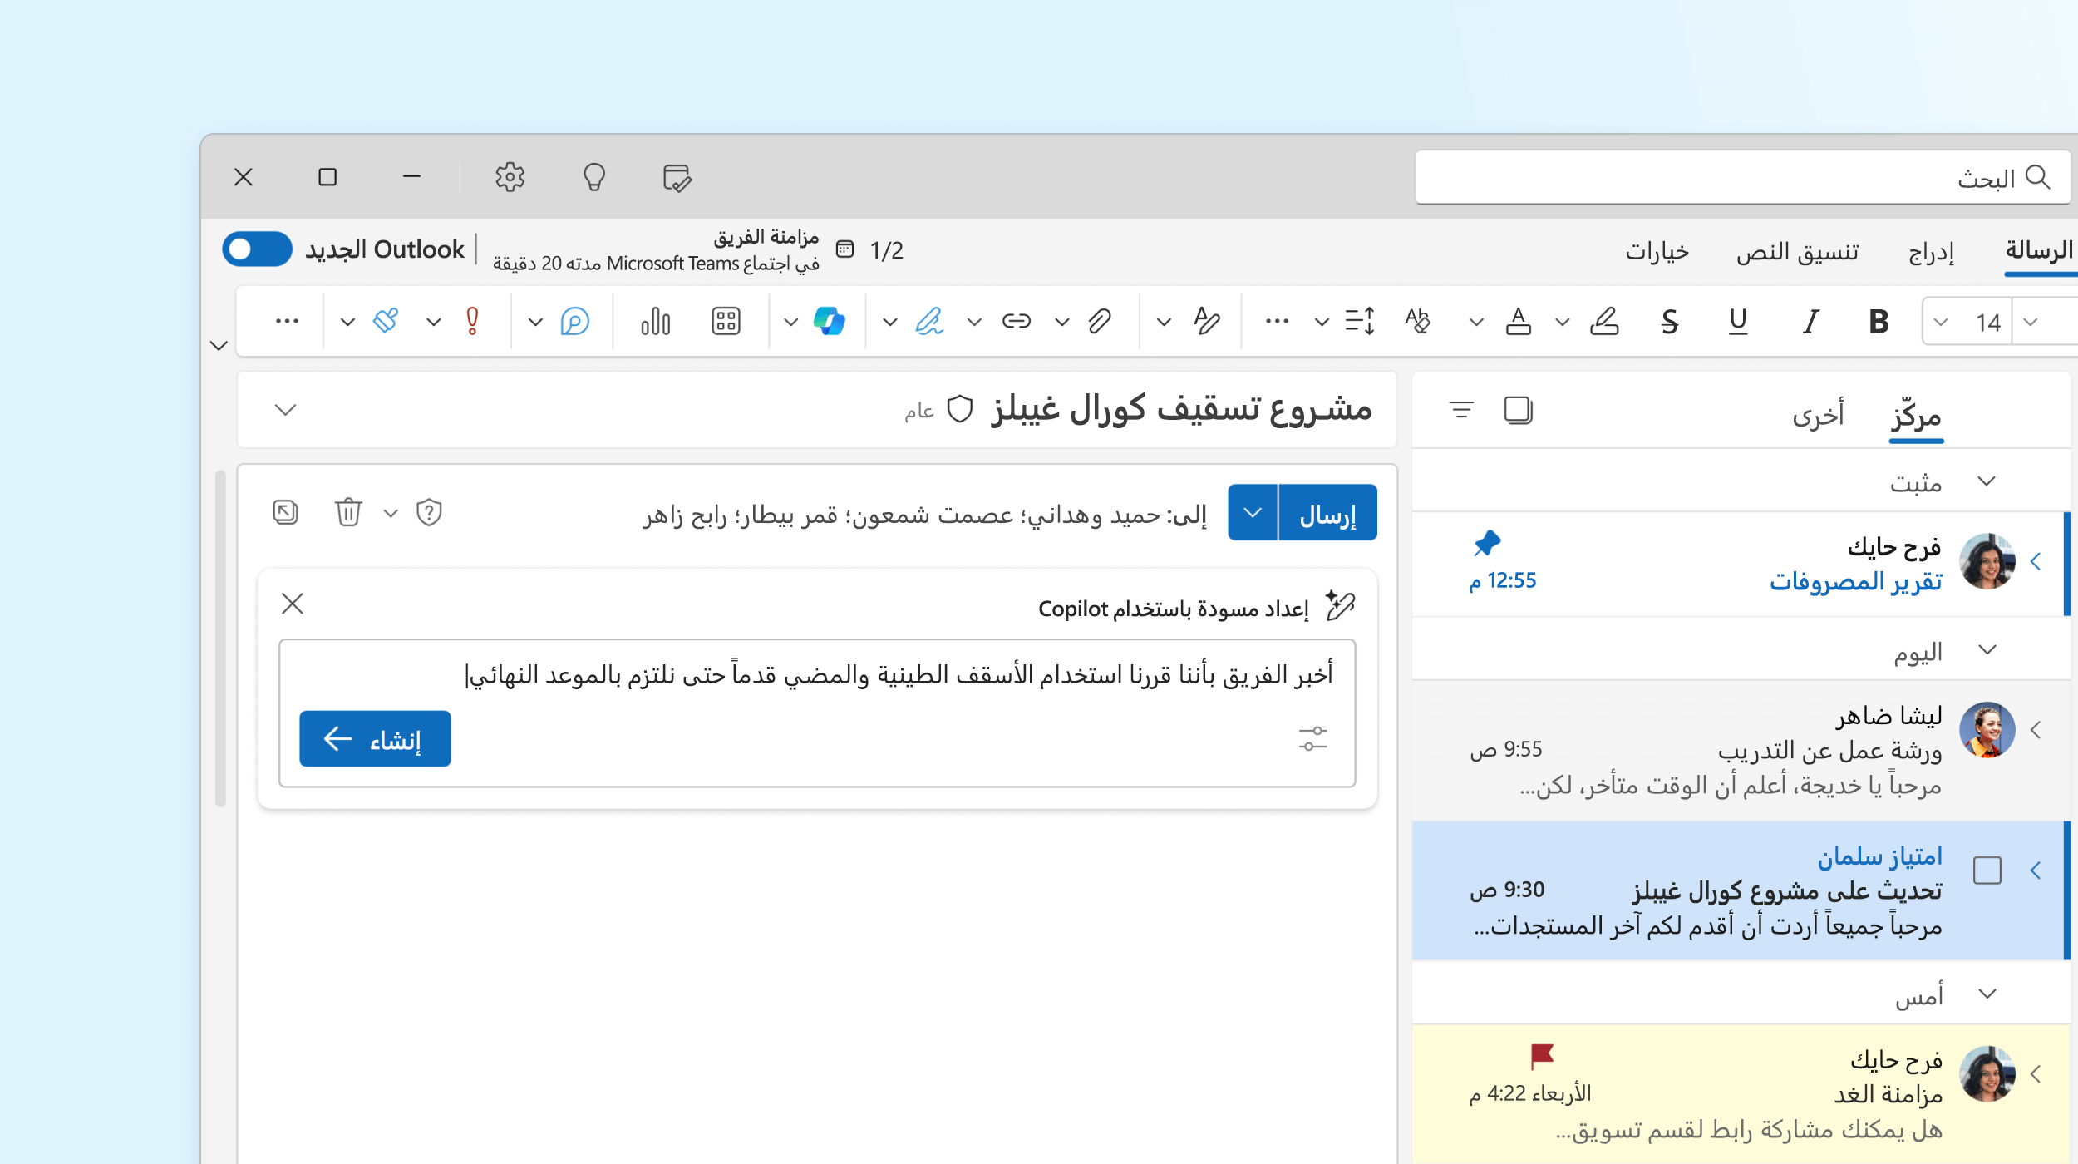
Task: Expand the subject header chevron
Action: [x=285, y=410]
